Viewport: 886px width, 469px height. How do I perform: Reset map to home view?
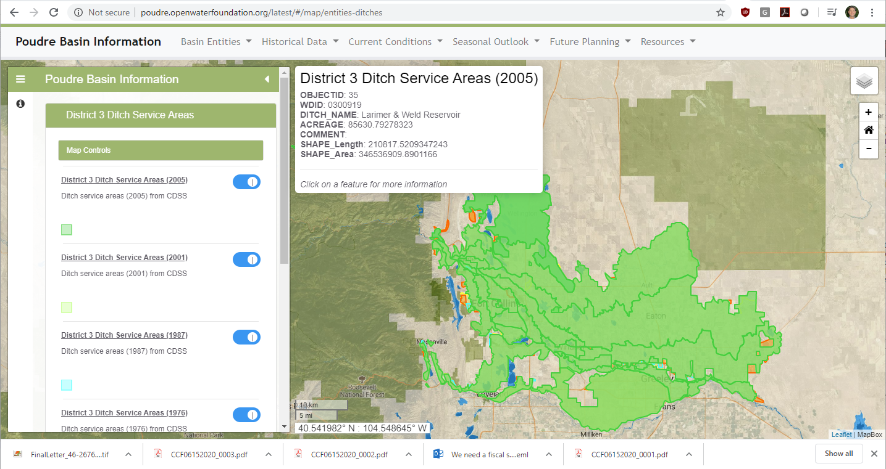pos(868,130)
